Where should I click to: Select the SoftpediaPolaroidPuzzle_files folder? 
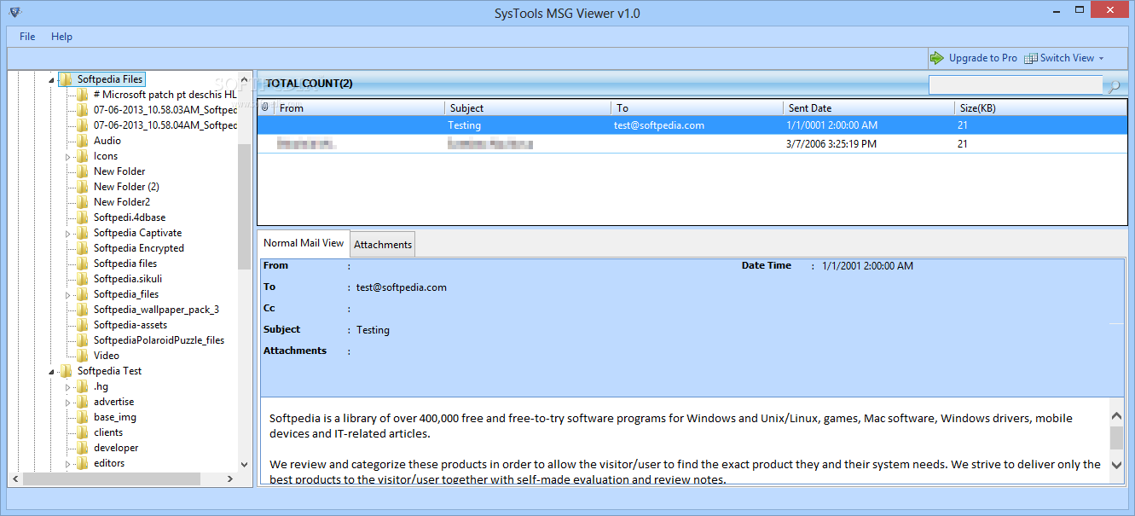point(159,340)
